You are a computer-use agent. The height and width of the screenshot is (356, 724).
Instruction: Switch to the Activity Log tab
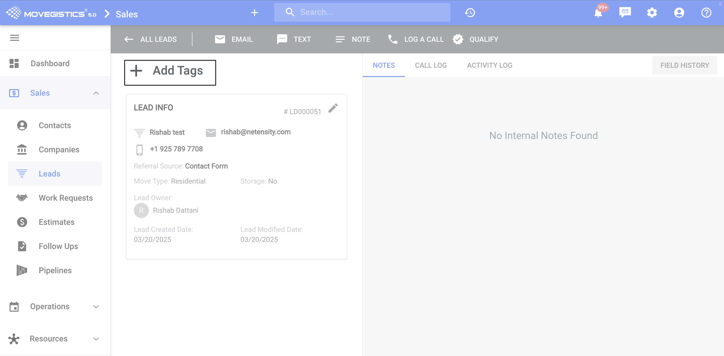pyautogui.click(x=489, y=65)
